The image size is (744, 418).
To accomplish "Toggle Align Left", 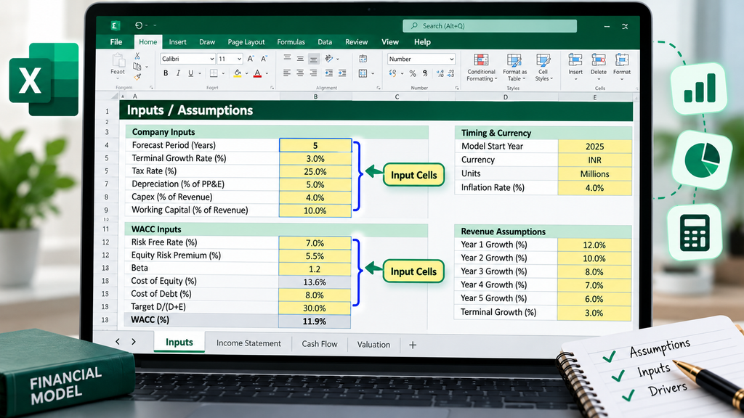I will (x=287, y=73).
